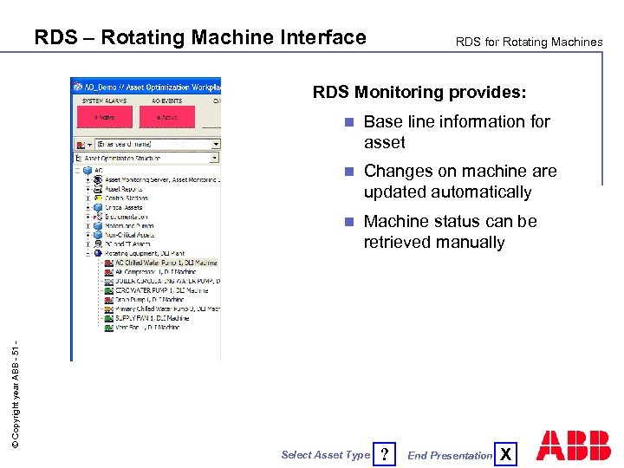The width and height of the screenshot is (624, 468).
Task: Click the structure icon in the Asset Optimization Structure box
Action: pos(78,159)
